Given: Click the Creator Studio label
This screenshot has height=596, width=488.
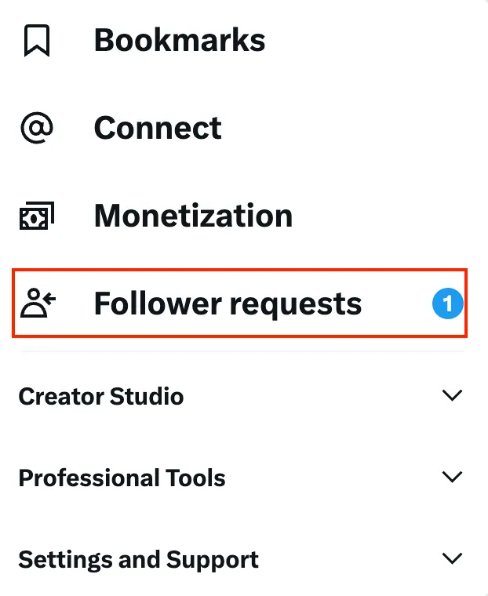Looking at the screenshot, I should pyautogui.click(x=100, y=397).
